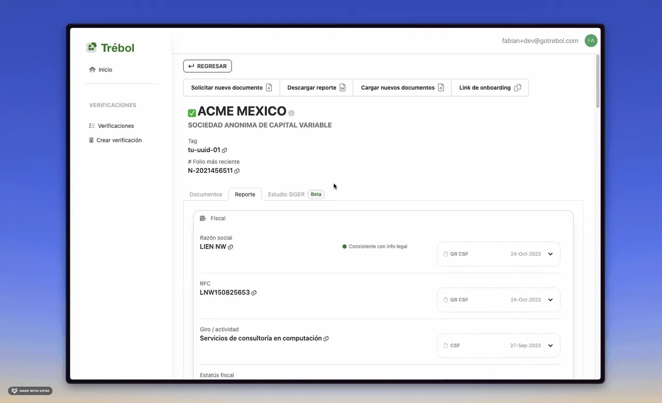Click the Crear verificación document icon
Viewport: 662px width, 403px height.
[x=92, y=140]
